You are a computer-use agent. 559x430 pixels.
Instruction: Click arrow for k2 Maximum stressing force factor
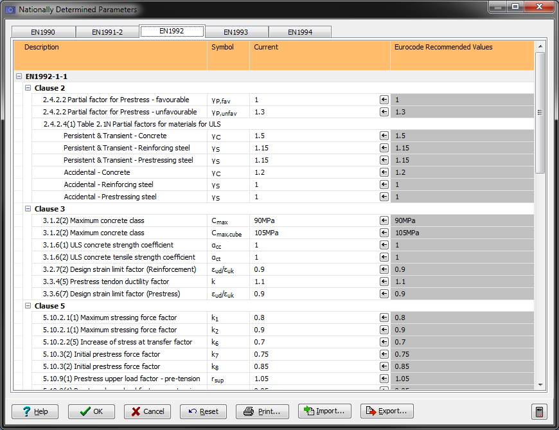tap(384, 330)
